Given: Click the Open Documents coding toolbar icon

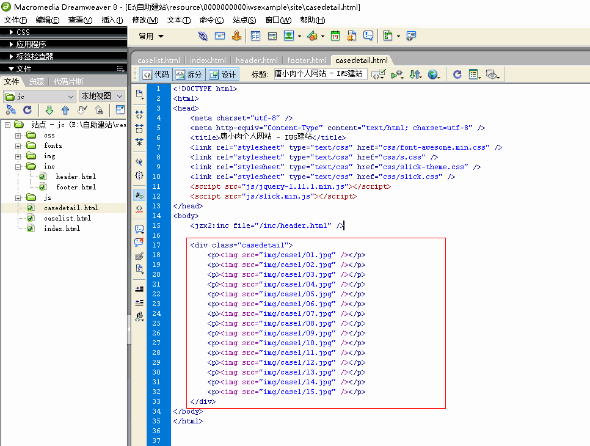Looking at the screenshot, I should pyautogui.click(x=140, y=94).
